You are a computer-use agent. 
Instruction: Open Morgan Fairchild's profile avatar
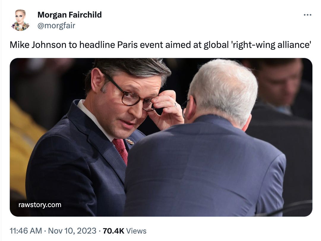point(20,20)
